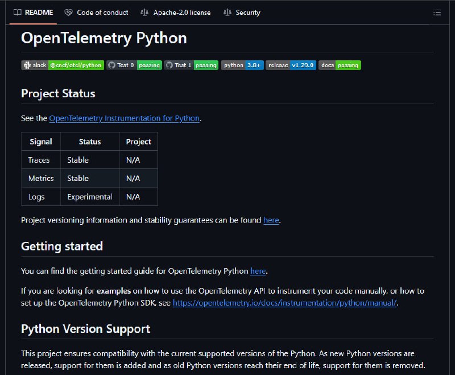Open the Security tab

[242, 13]
